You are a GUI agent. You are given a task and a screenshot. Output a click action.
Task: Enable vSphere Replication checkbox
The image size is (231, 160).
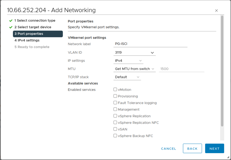(115, 116)
